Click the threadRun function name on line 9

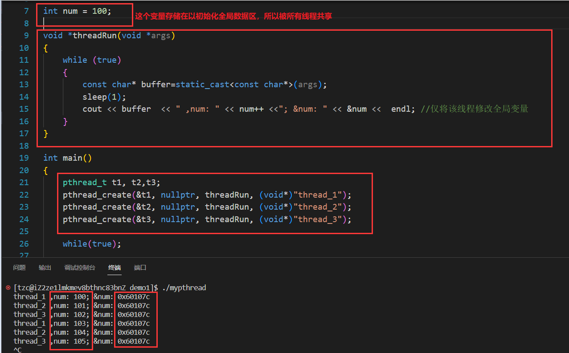tap(94, 36)
